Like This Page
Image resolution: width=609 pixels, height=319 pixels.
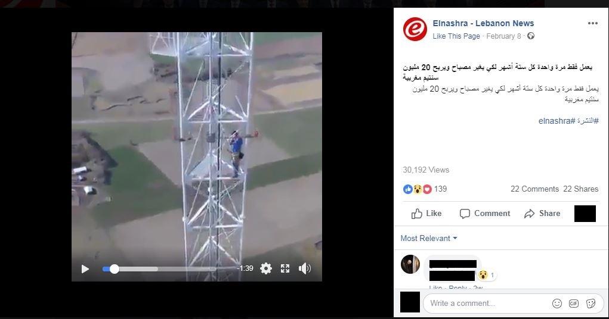click(x=456, y=36)
